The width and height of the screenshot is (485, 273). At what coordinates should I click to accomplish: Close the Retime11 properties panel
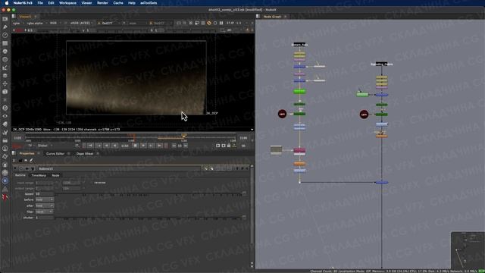[247, 168]
